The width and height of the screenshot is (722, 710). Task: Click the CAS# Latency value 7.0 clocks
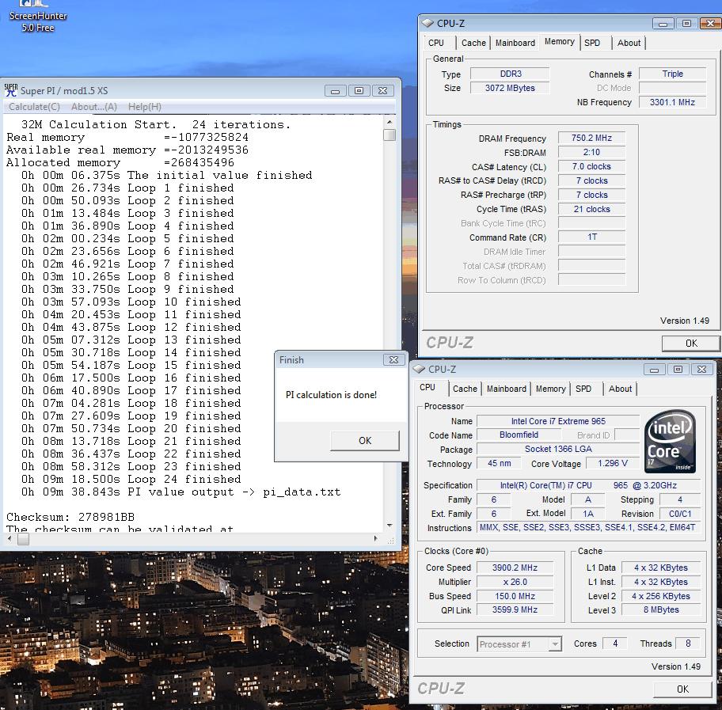click(x=591, y=166)
